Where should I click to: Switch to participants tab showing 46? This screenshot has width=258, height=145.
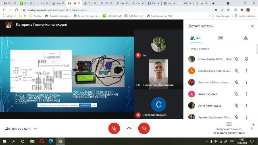[x=196, y=38]
